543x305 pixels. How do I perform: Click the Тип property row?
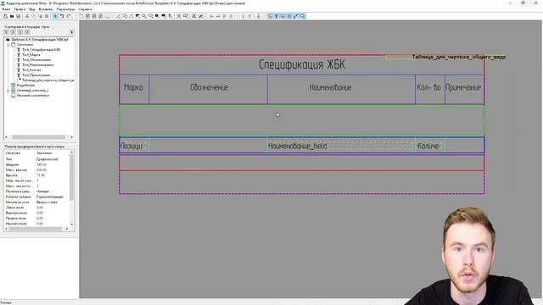click(37, 159)
